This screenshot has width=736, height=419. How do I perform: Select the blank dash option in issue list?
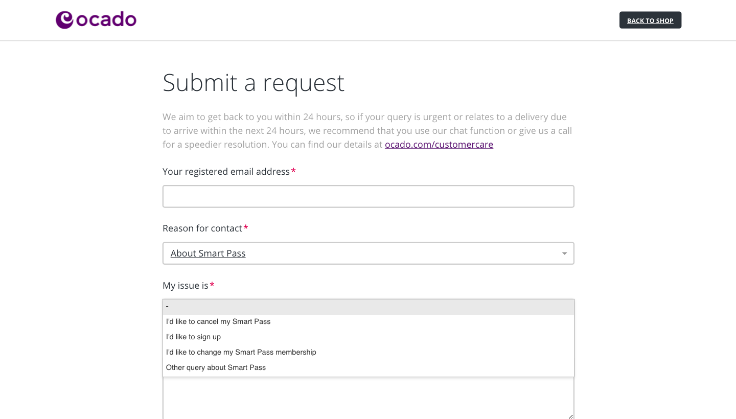[369, 307]
